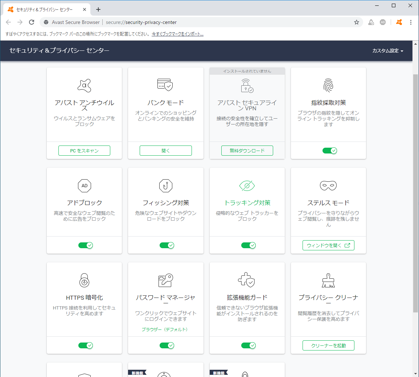Screen dimensions: 419x377
Task: Click the HTTPS 暗号化 title
Action: coord(84,298)
